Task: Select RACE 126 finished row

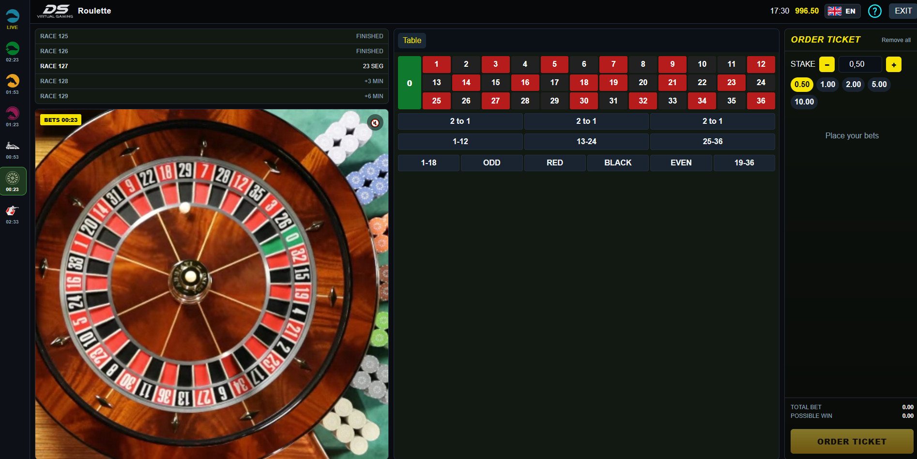Action: click(212, 51)
